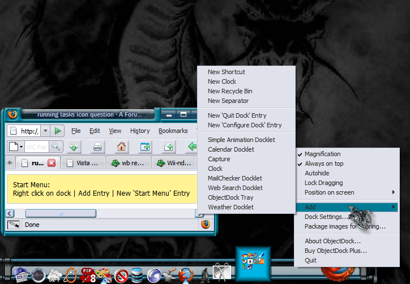Click the magnifying glass search icon

[x=55, y=147]
